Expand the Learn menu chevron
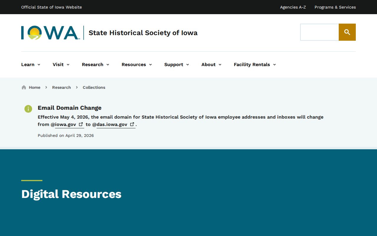Viewport: 377px width, 236px height. point(39,65)
